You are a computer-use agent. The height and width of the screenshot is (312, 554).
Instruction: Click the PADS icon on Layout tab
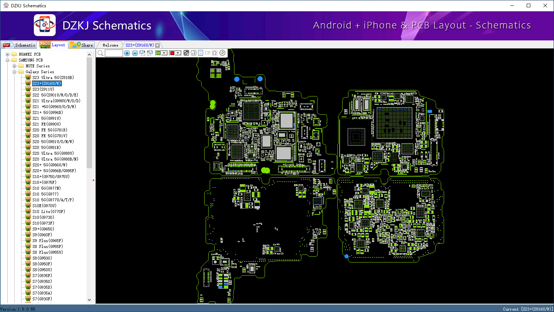click(45, 45)
